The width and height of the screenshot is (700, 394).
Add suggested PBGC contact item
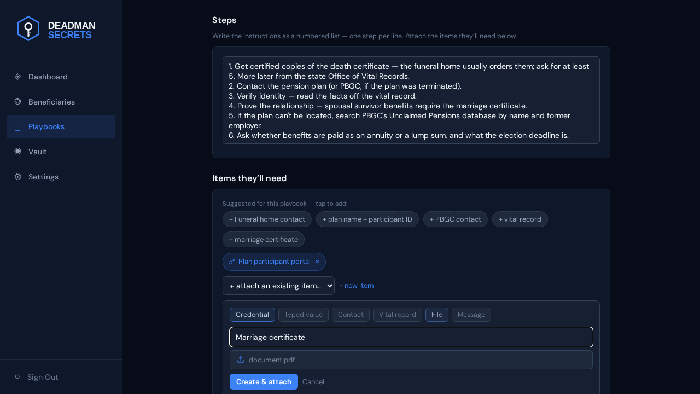(x=456, y=219)
